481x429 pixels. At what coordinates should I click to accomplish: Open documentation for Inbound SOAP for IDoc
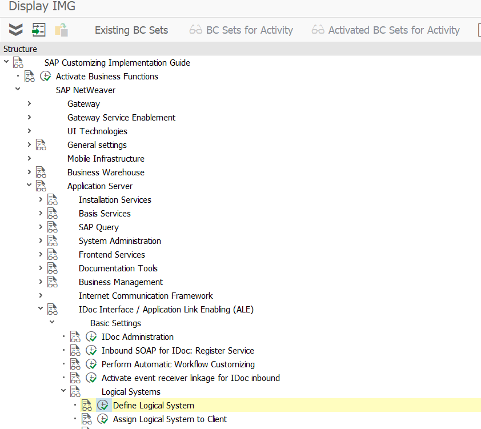[x=75, y=350]
